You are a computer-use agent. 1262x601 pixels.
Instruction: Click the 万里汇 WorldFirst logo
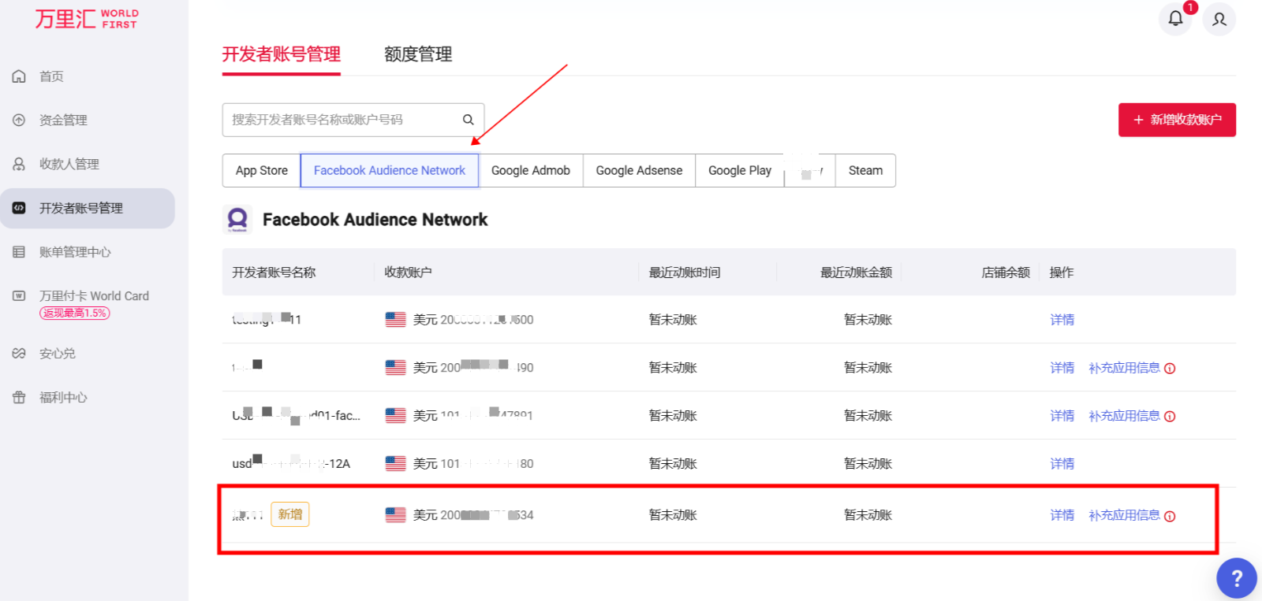point(87,19)
